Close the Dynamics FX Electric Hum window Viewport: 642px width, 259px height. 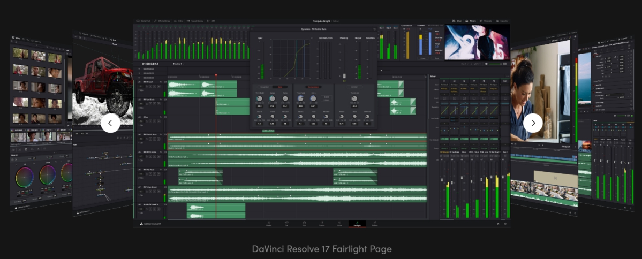[x=252, y=29]
